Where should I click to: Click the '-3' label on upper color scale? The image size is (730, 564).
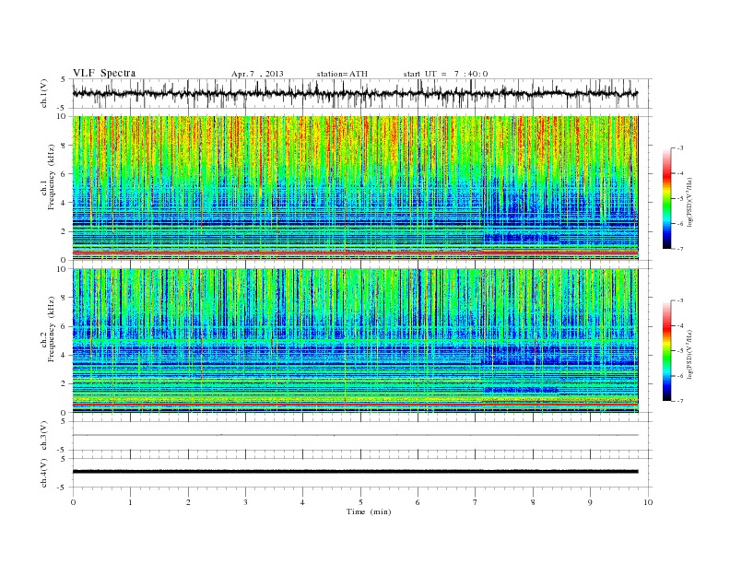679,148
